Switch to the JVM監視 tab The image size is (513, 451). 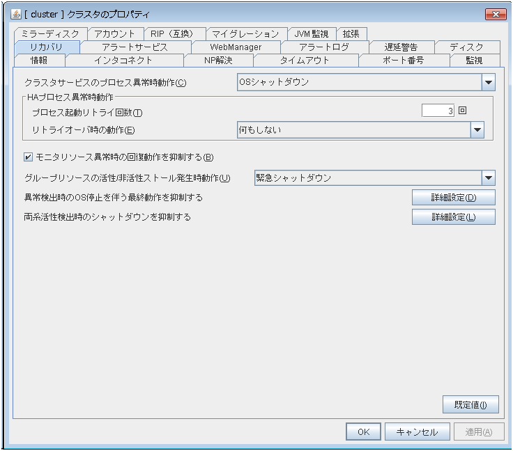click(x=311, y=34)
